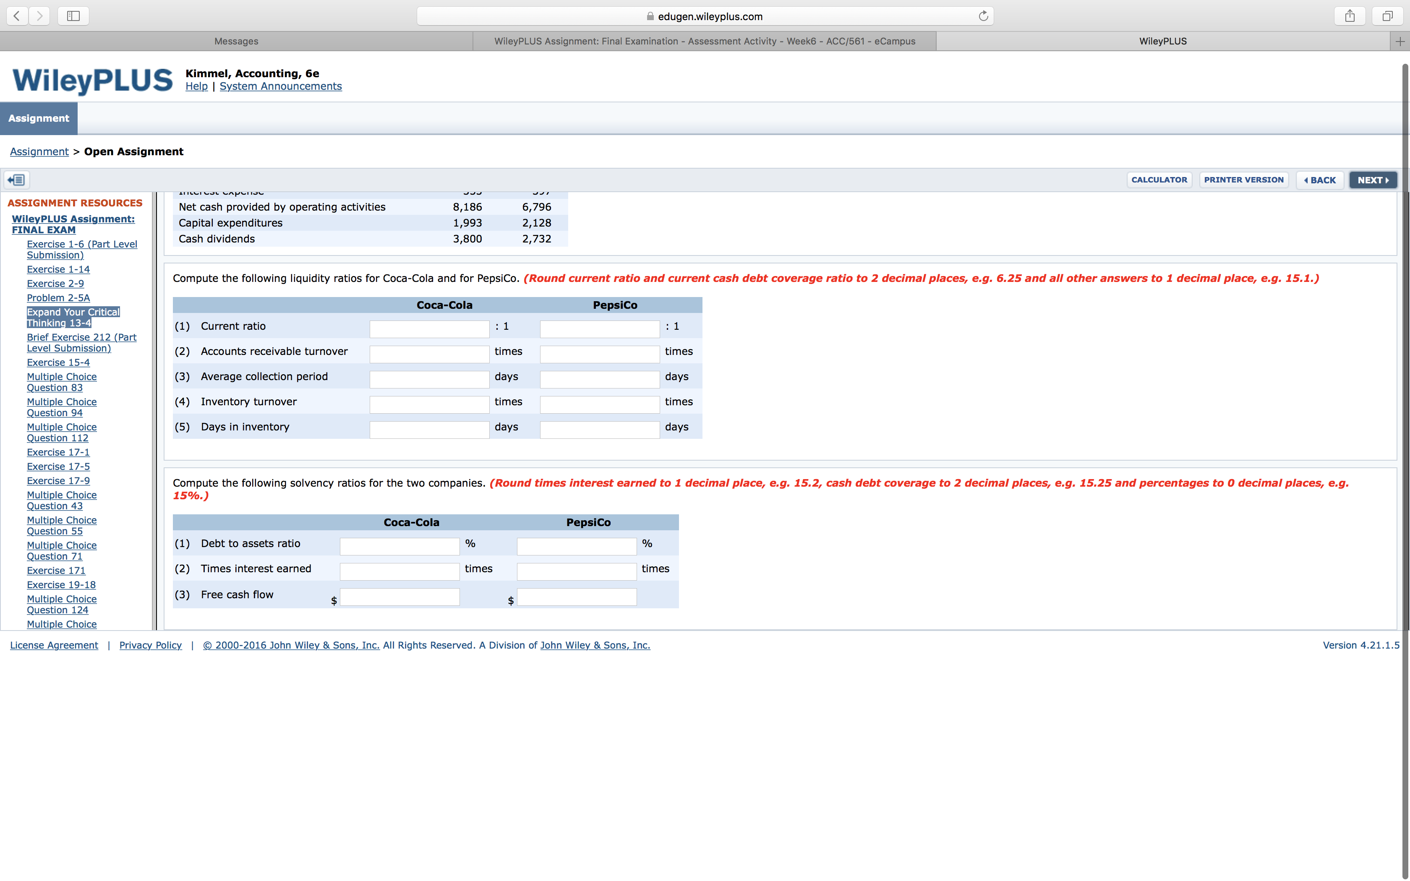This screenshot has width=1410, height=881.
Task: Click Coca-Cola Free cash flow field
Action: (x=399, y=597)
